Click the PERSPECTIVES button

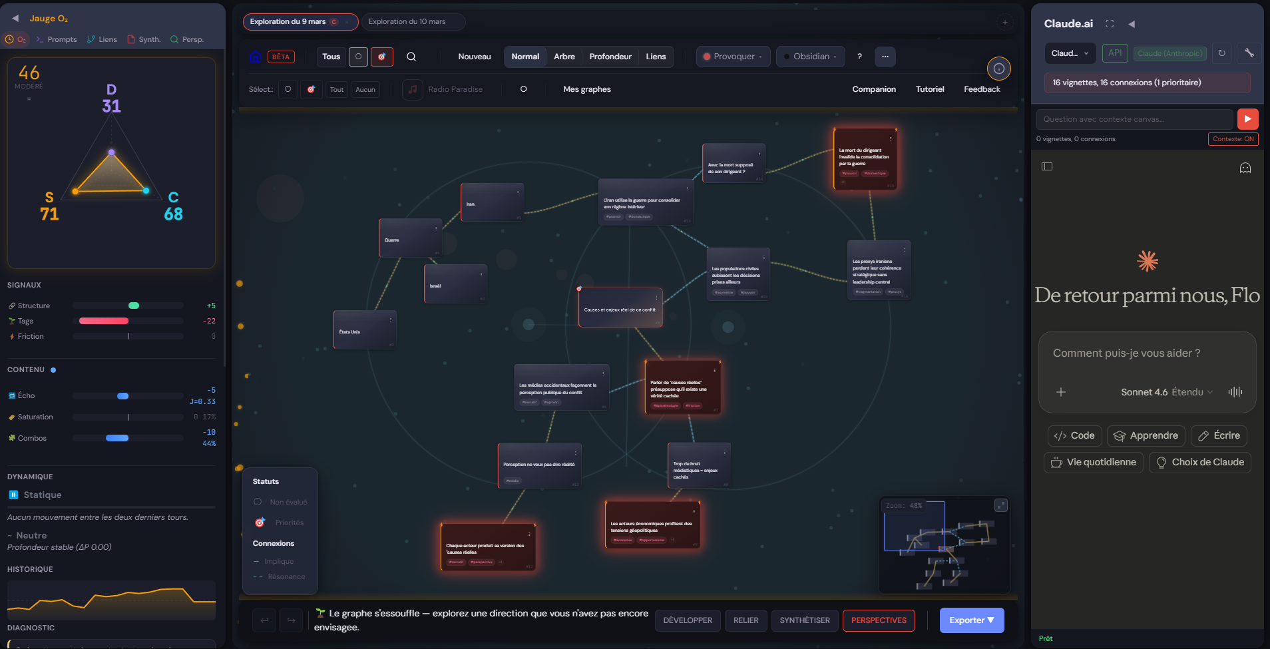pyautogui.click(x=878, y=620)
